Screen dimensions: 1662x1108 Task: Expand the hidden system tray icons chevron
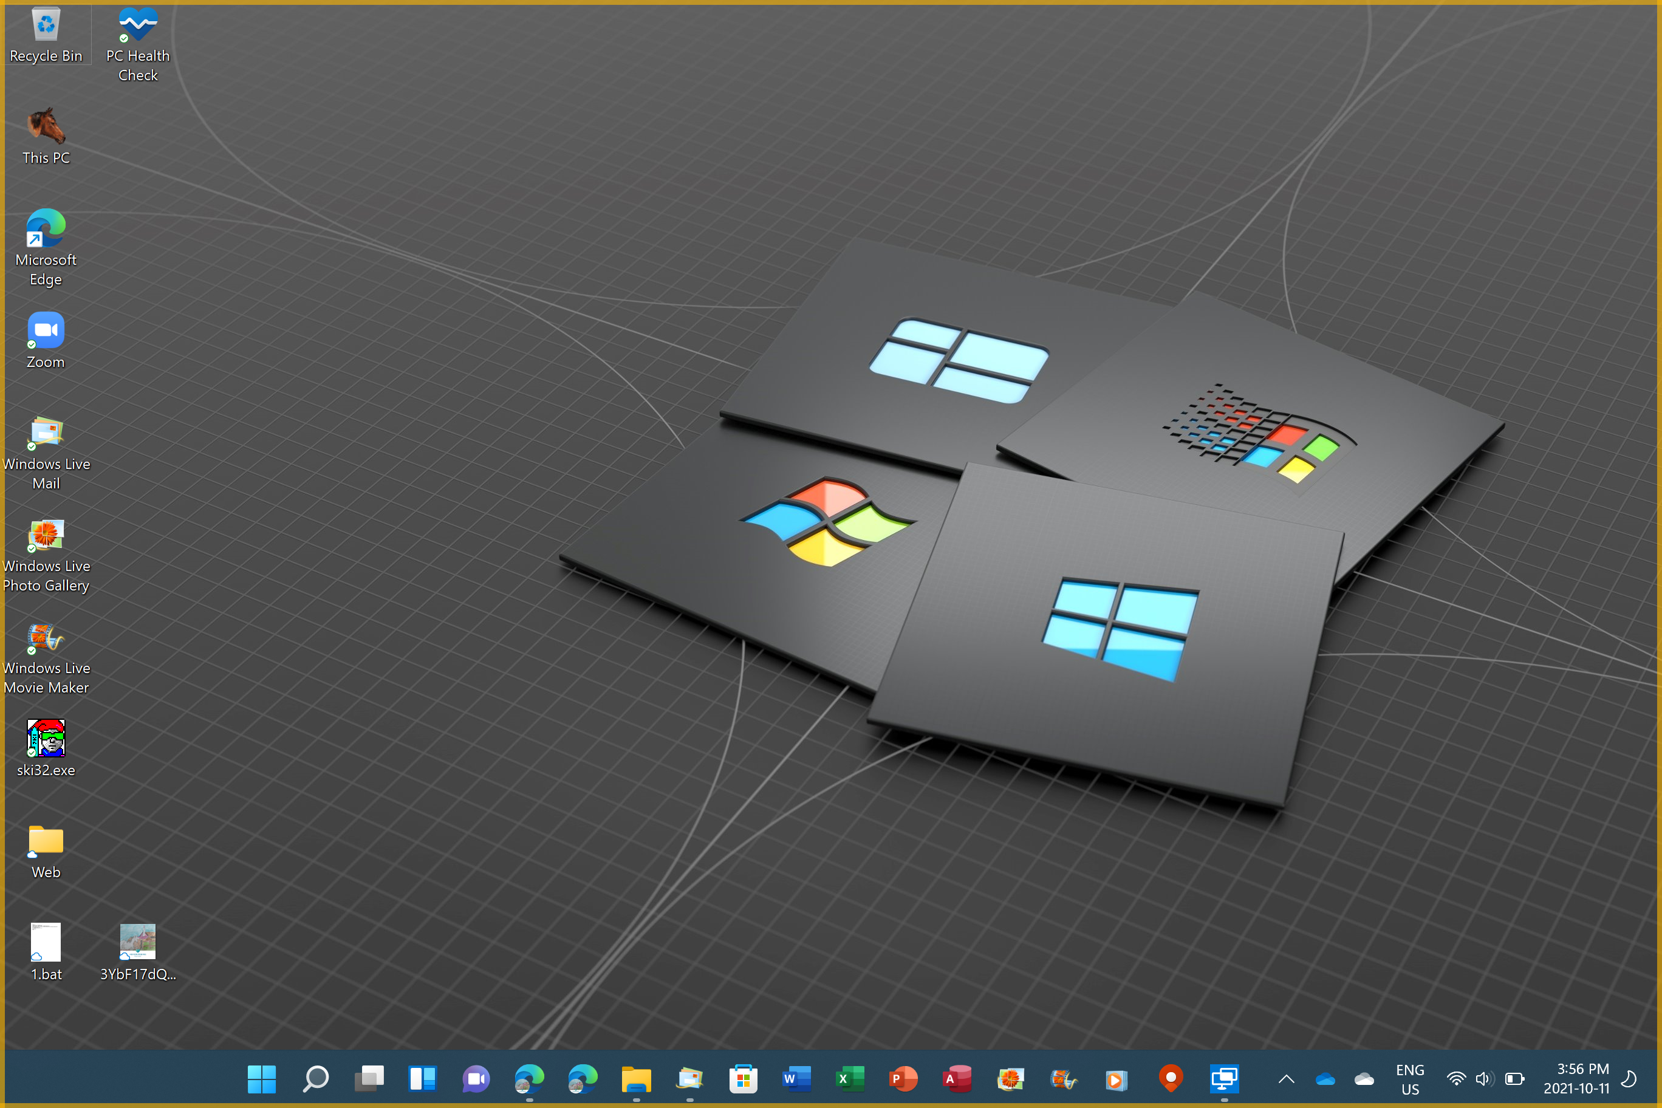click(1287, 1079)
